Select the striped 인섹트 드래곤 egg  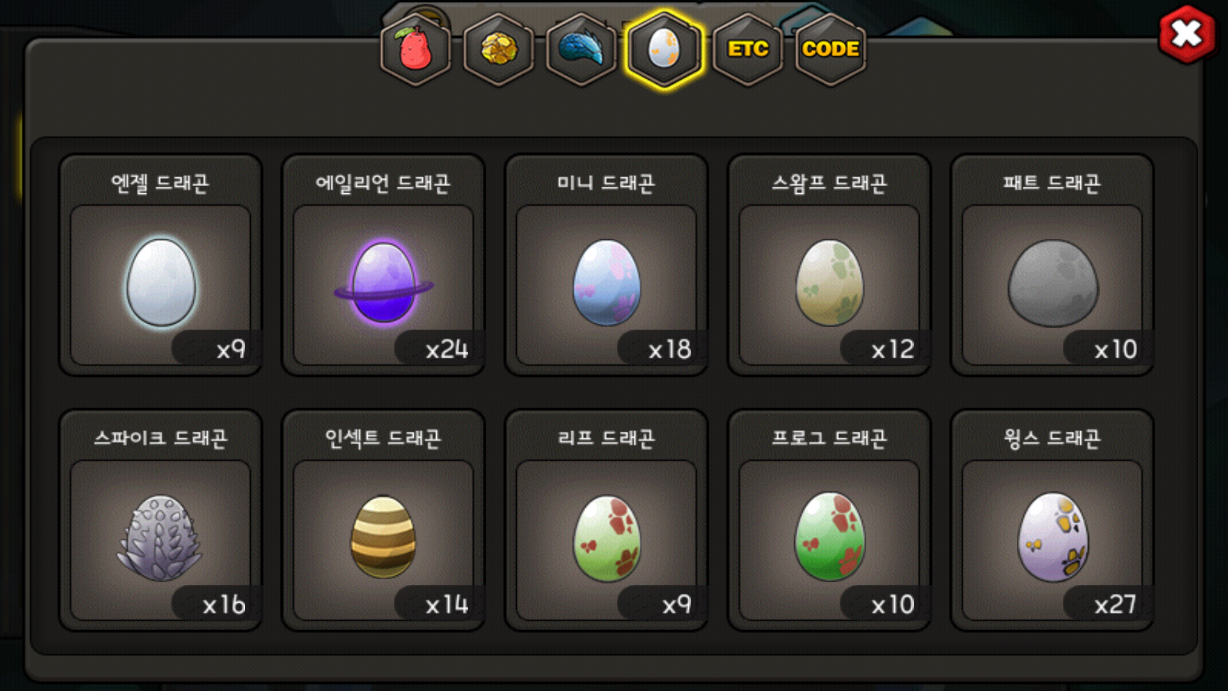383,537
